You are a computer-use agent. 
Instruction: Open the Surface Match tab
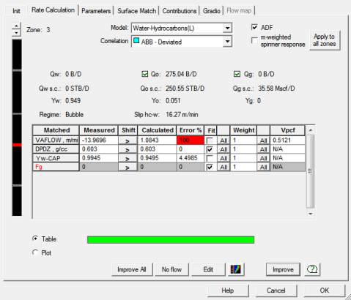[x=136, y=11]
